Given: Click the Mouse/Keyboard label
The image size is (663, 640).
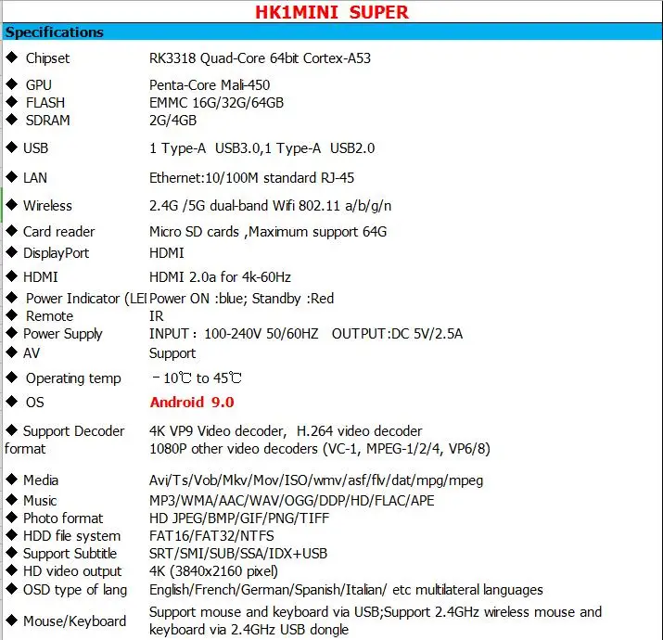Looking at the screenshot, I should (75, 621).
